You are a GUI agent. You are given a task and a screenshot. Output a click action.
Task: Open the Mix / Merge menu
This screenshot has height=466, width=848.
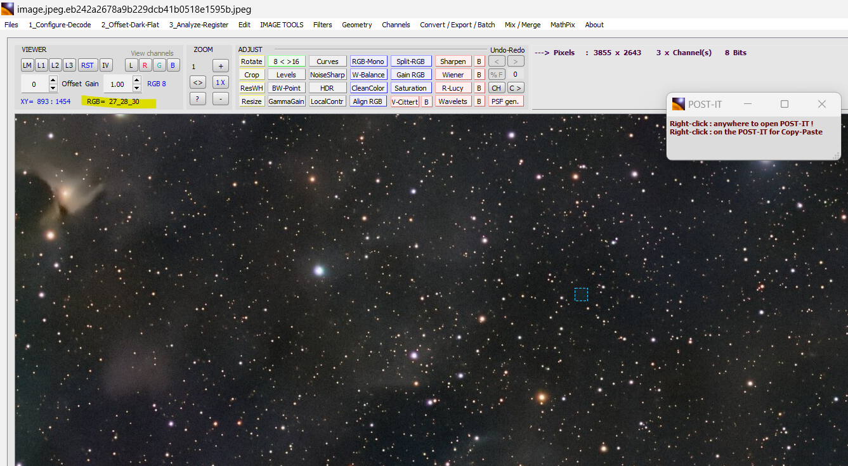523,25
